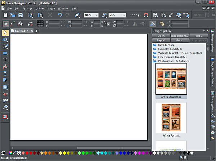
Task: Open the arrange order flyout icon
Action: (x=77, y=15)
